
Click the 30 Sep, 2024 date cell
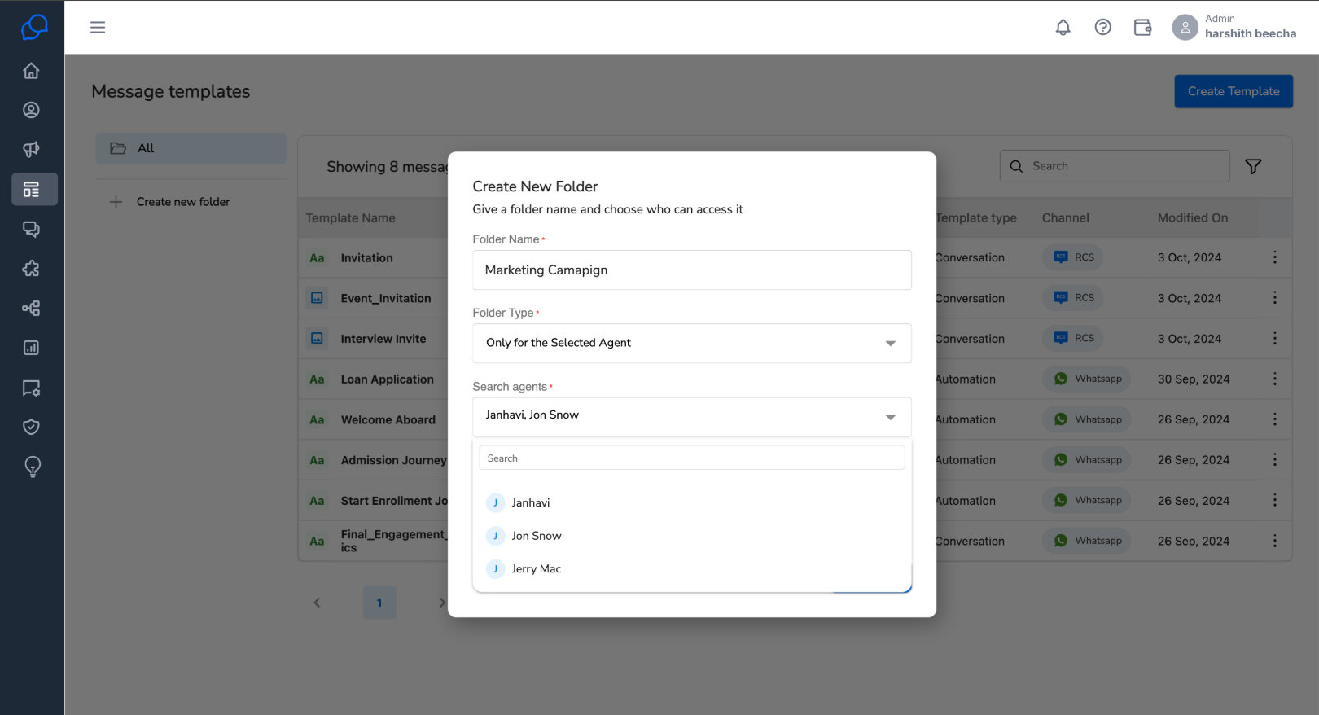click(1194, 379)
